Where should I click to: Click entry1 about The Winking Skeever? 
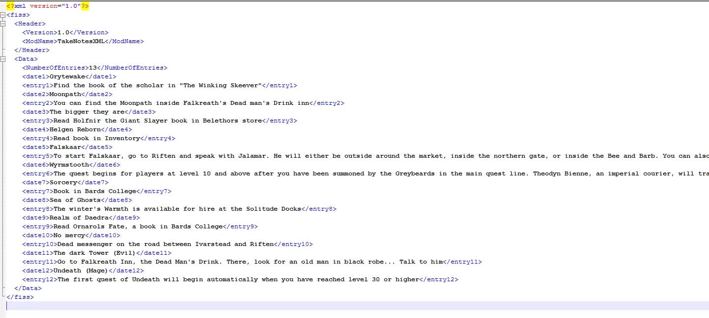(160, 85)
